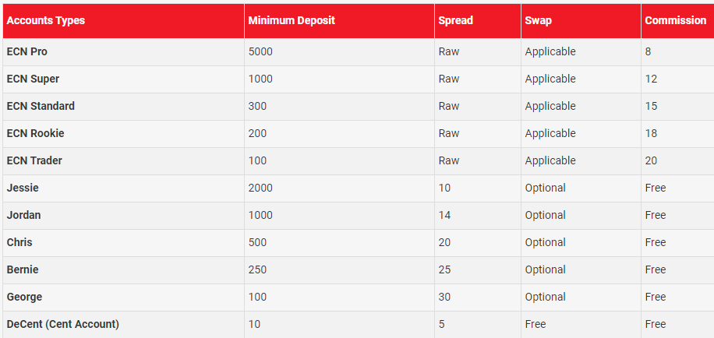Select the Chris account name

click(19, 242)
